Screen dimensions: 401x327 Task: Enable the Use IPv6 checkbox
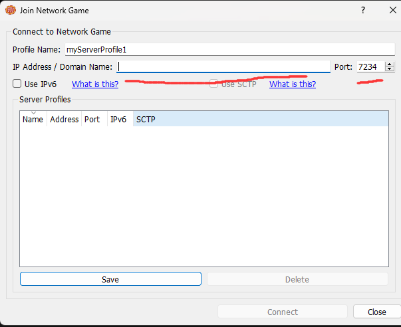17,84
